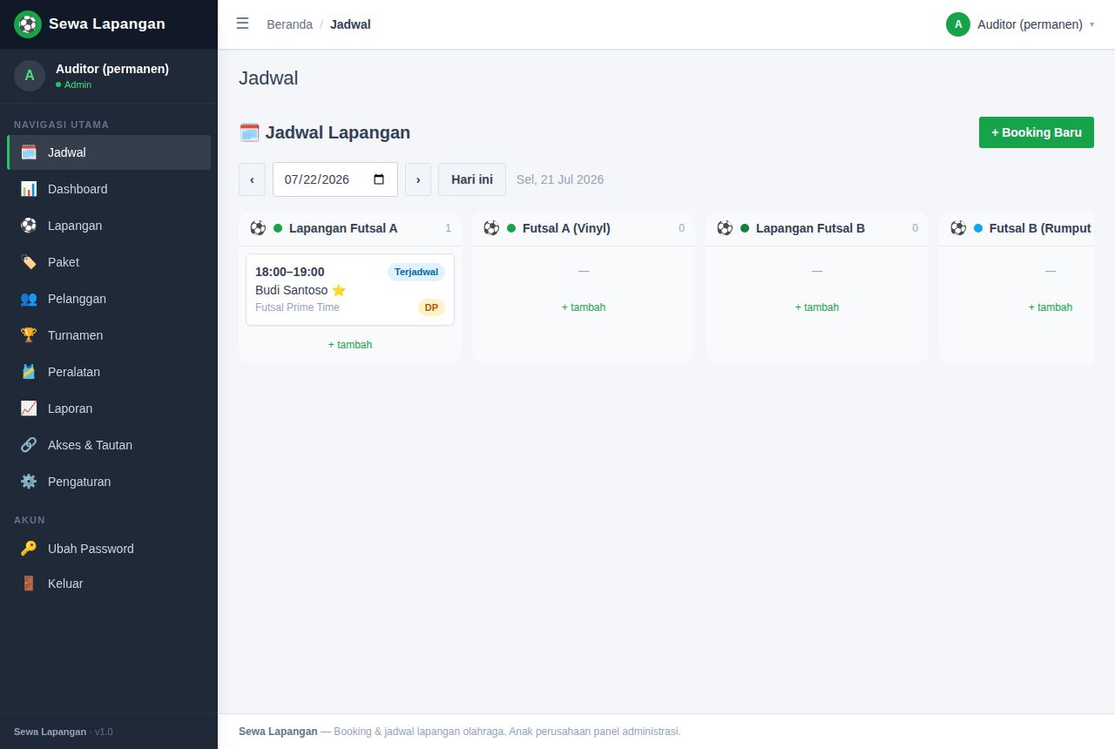This screenshot has height=749, width=1115.
Task: Click the Lapangan soccer ball sidebar icon
Action: click(x=29, y=226)
